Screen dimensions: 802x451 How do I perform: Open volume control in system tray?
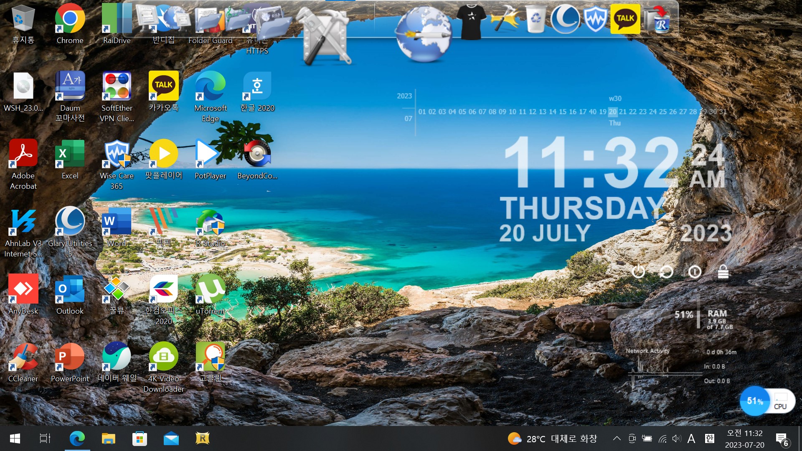pyautogui.click(x=677, y=438)
